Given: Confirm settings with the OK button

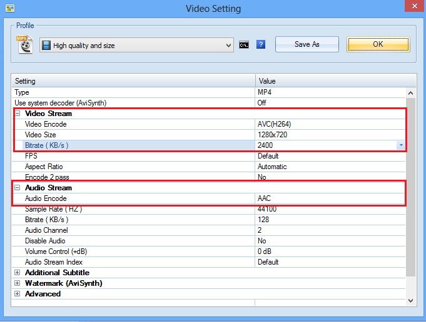Looking at the screenshot, I should point(378,44).
